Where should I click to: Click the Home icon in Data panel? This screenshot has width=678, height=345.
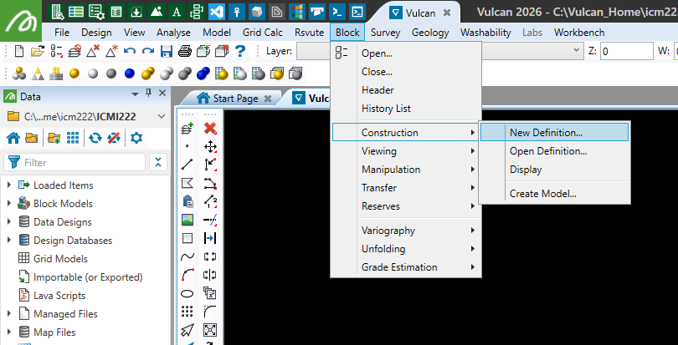13,138
